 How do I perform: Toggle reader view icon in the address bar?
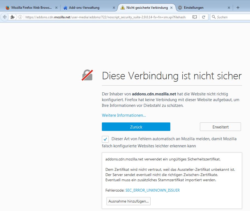pyautogui.click(x=194, y=17)
